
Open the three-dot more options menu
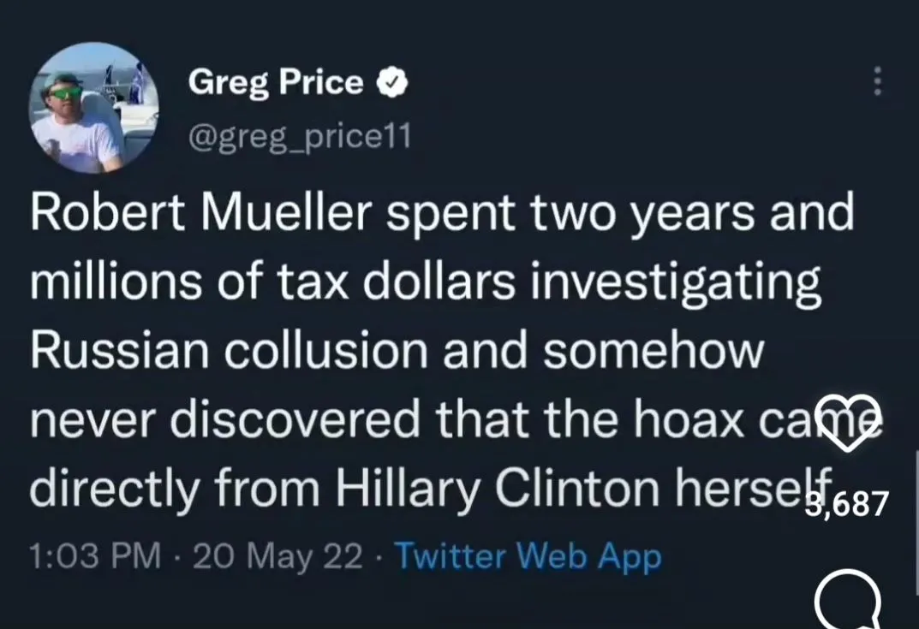876,81
